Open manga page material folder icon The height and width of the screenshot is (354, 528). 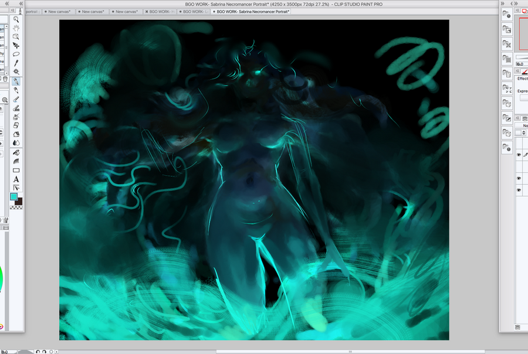[x=507, y=74]
